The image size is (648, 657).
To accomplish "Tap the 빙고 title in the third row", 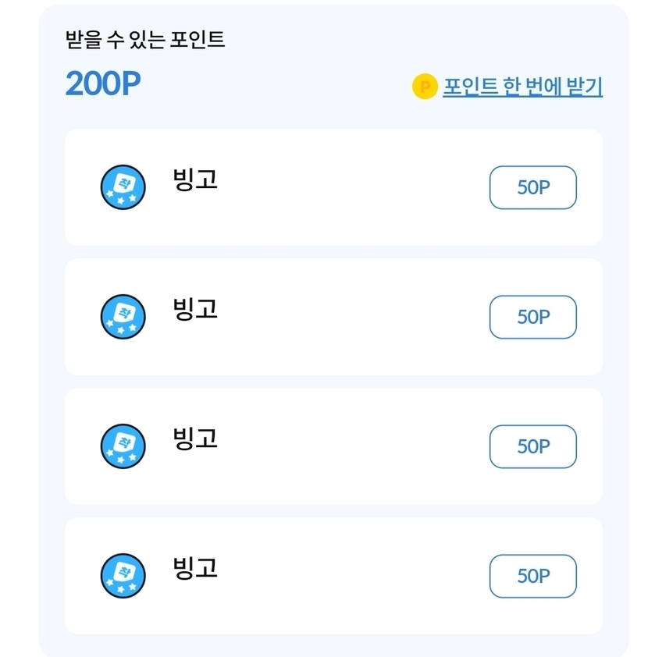I will click(195, 439).
